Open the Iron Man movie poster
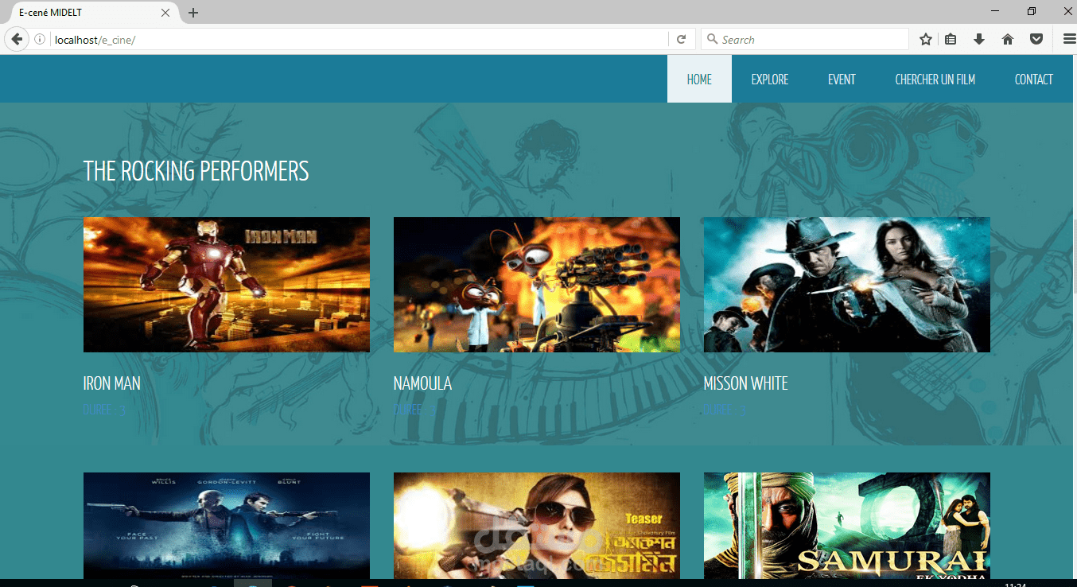The width and height of the screenshot is (1077, 587). pyautogui.click(x=227, y=285)
